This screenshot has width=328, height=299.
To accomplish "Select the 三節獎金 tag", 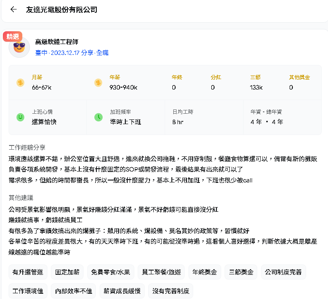I will coord(241,272).
